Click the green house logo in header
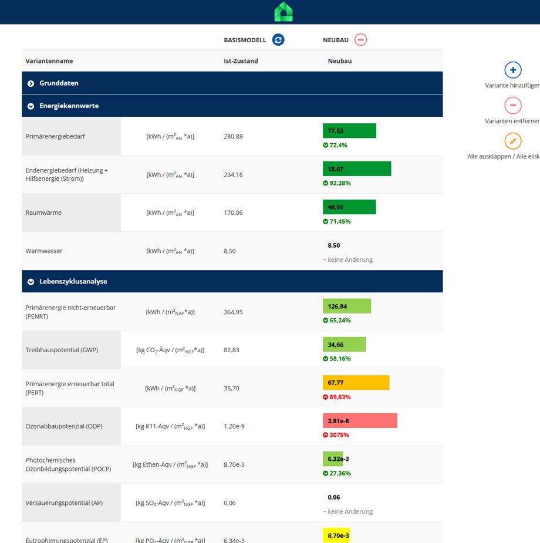 point(283,12)
